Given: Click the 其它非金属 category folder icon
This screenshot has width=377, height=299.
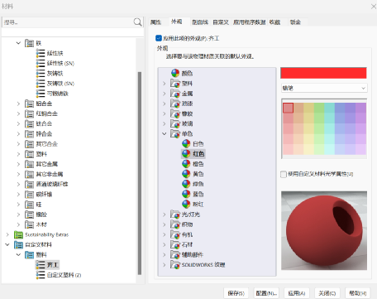Looking at the screenshot, I should pos(30,174).
